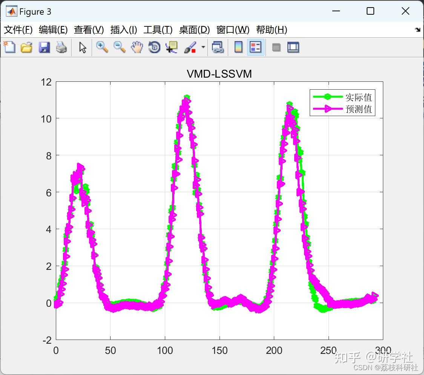Print the figure using the printer icon
The image size is (424, 375).
pyautogui.click(x=61, y=47)
